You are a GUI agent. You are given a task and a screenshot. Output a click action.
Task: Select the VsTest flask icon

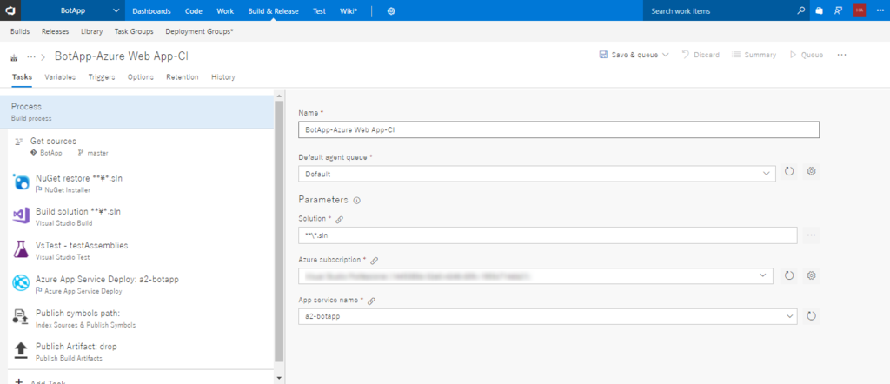pos(21,250)
